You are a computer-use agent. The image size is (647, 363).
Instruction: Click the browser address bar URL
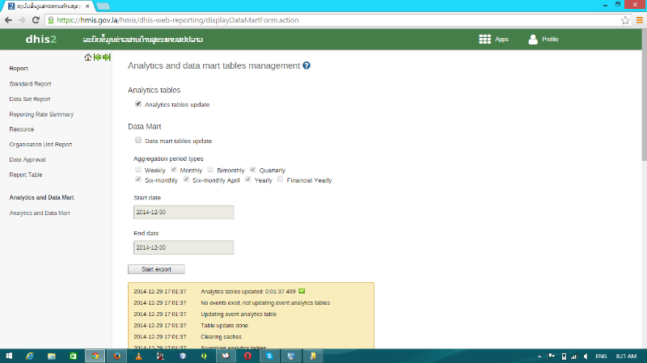178,20
